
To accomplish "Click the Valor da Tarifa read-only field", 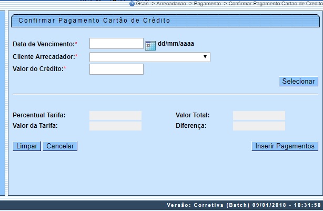I will [115, 126].
